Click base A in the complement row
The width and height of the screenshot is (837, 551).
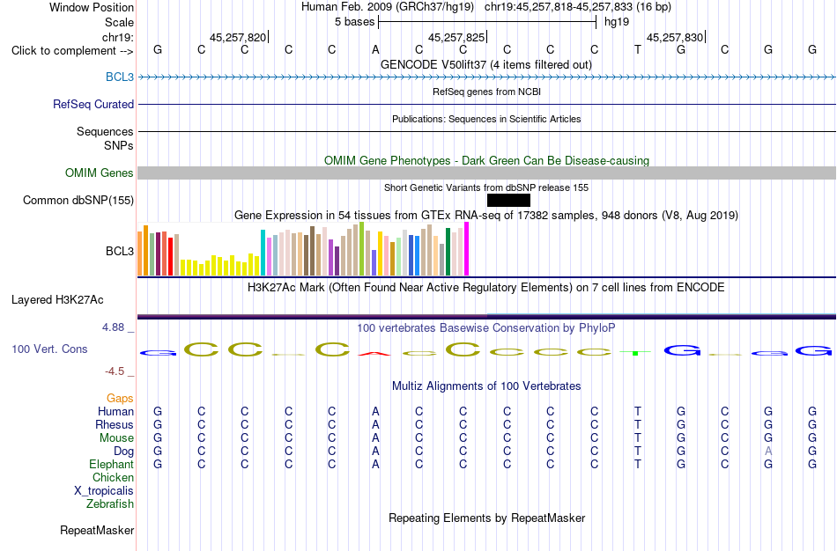click(375, 49)
